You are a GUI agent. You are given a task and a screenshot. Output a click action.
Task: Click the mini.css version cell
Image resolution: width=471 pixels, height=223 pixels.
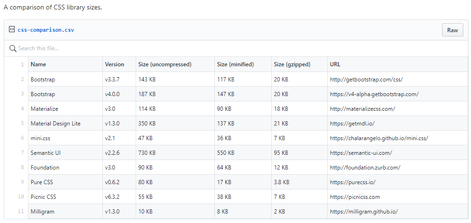(111, 138)
